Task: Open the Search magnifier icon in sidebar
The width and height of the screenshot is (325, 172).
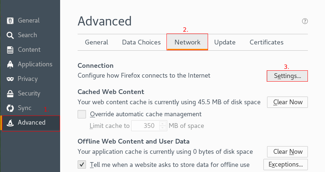Action: [x=11, y=35]
